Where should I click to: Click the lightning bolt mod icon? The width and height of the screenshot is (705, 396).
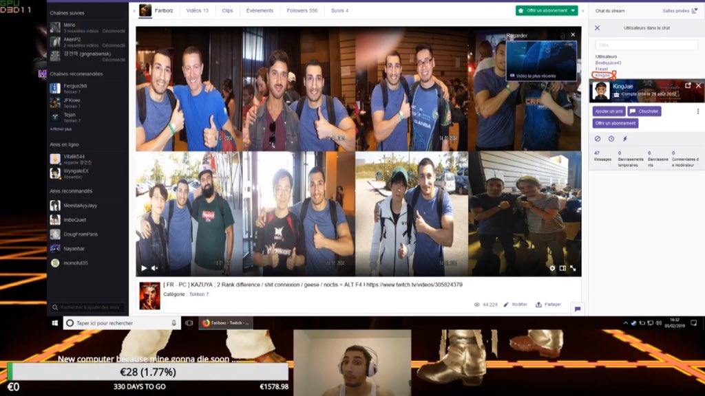tap(625, 139)
